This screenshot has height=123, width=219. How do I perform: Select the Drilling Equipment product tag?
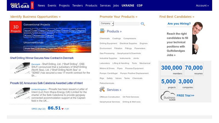coord(108,43)
